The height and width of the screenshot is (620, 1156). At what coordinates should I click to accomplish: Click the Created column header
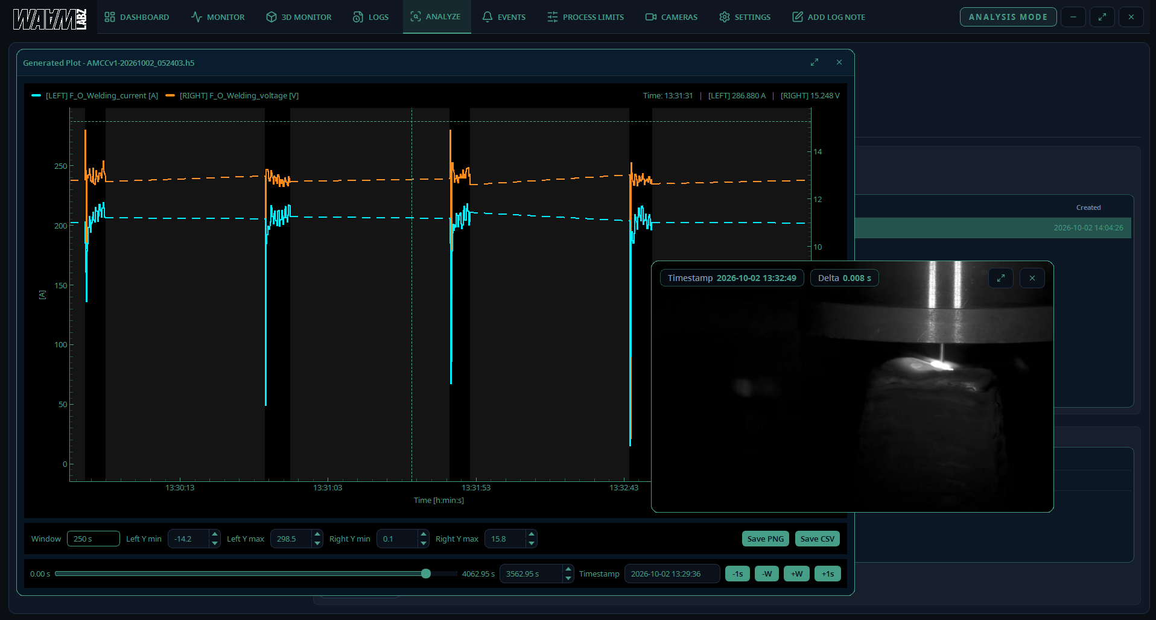pos(1088,207)
